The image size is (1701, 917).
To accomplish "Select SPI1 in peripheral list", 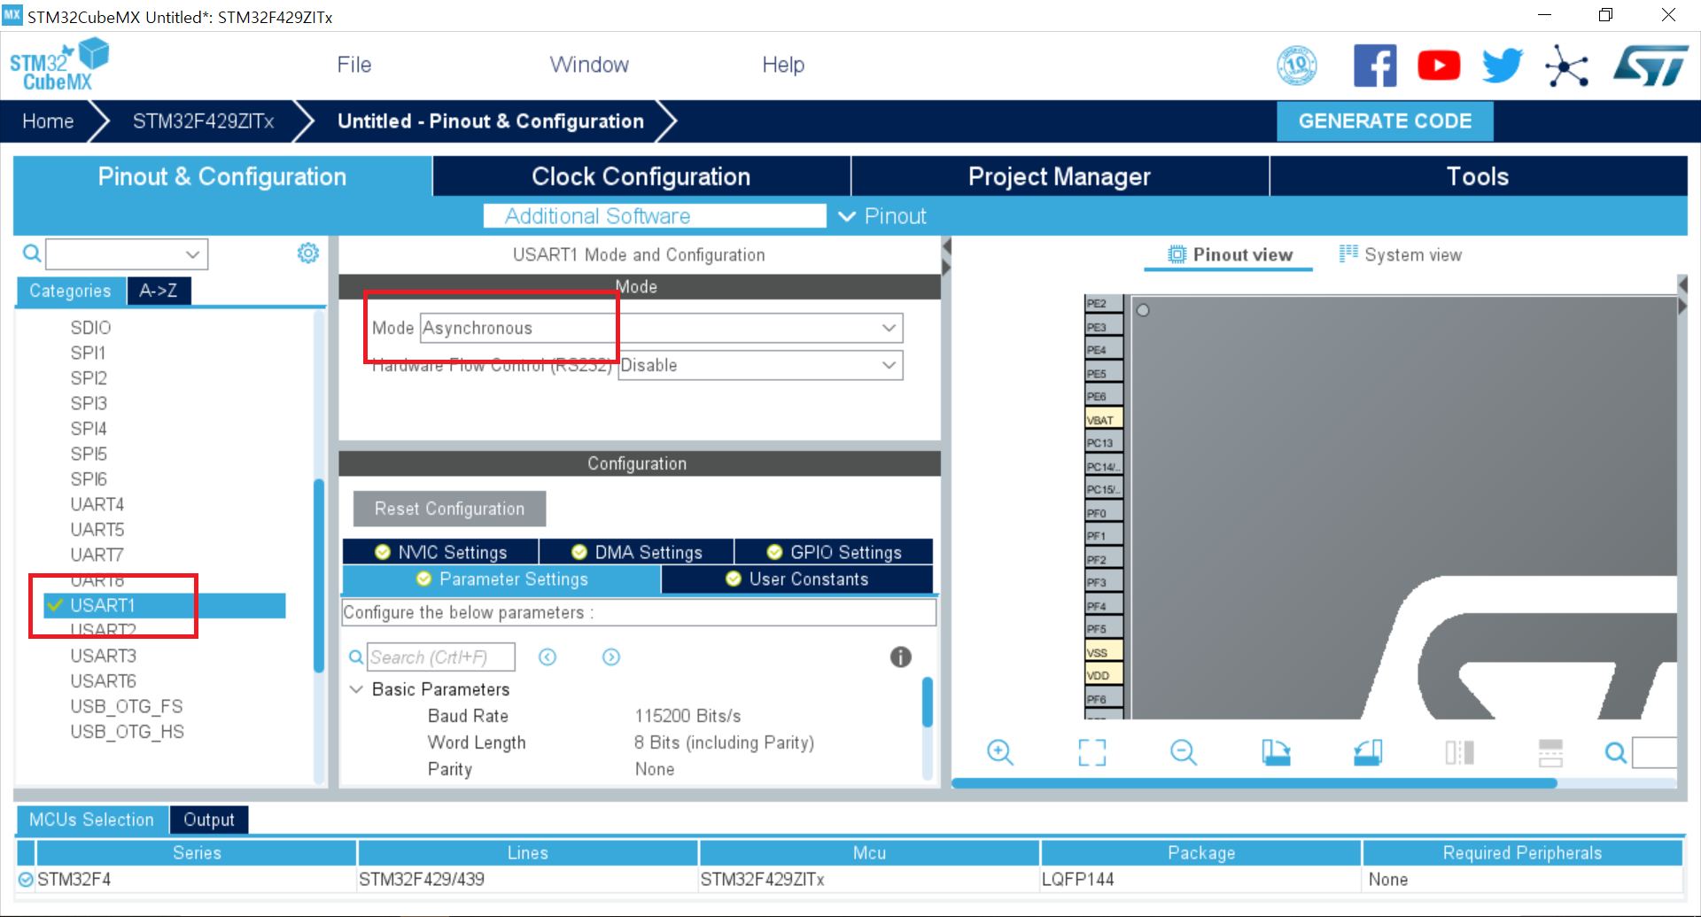I will coord(88,353).
